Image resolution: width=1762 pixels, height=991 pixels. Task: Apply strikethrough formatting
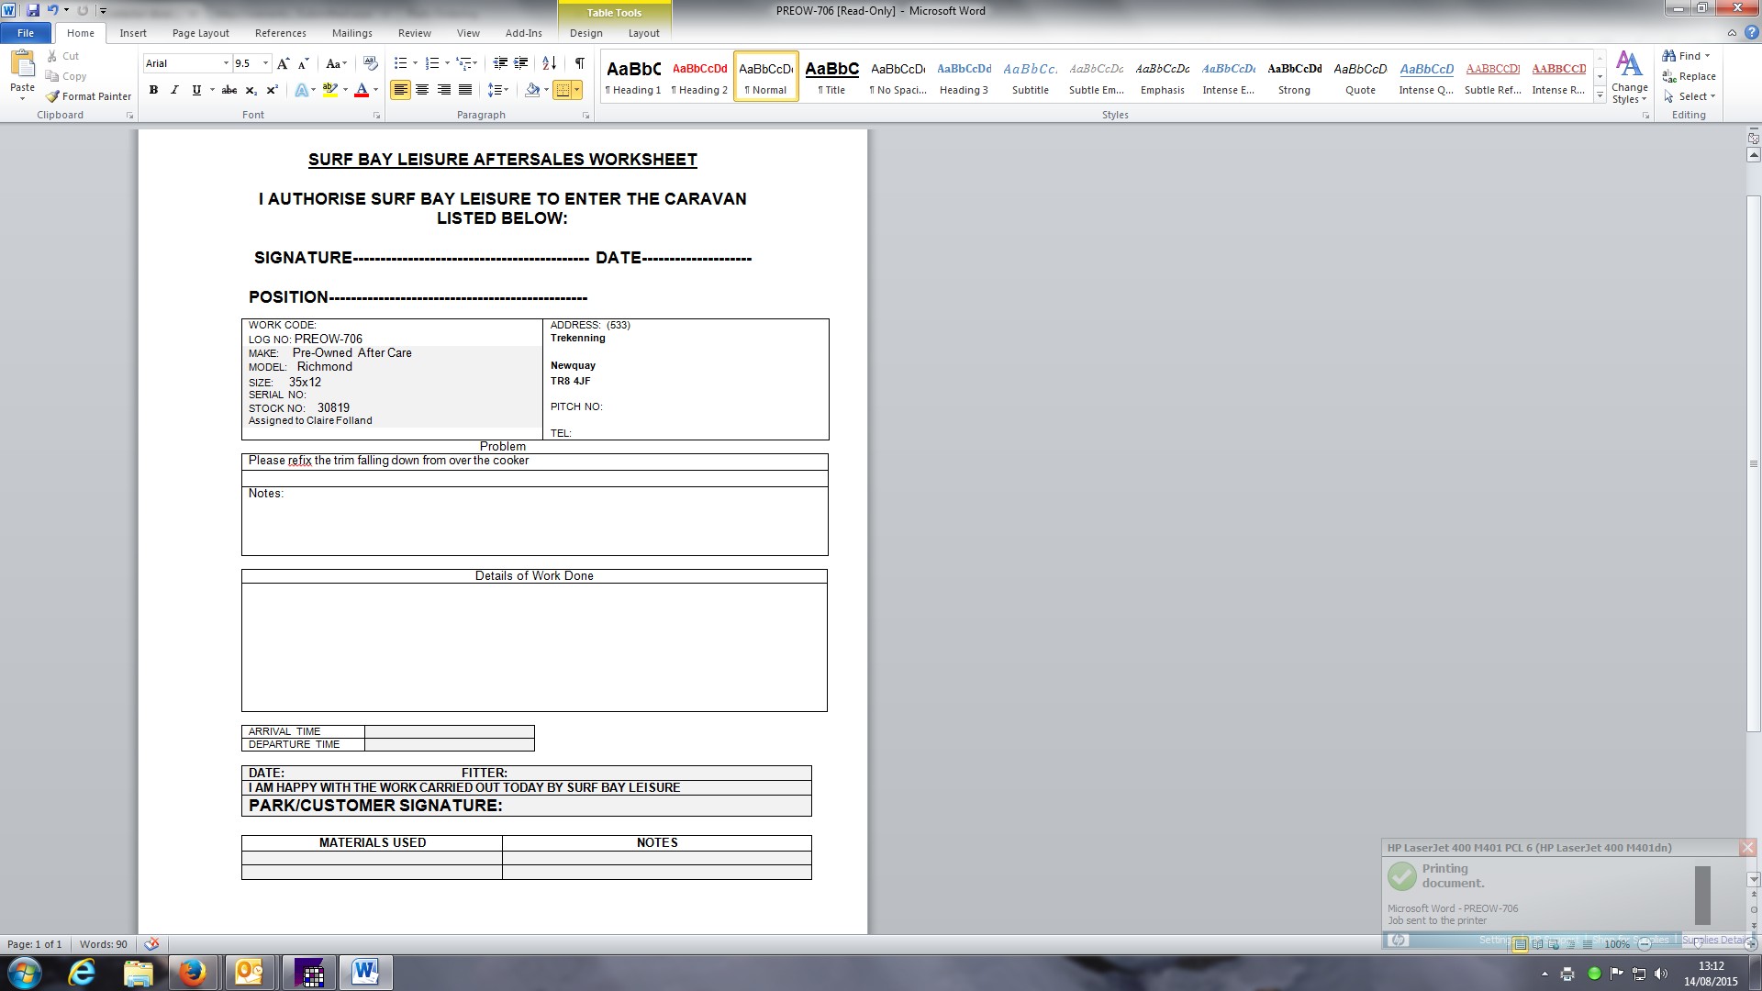click(229, 90)
